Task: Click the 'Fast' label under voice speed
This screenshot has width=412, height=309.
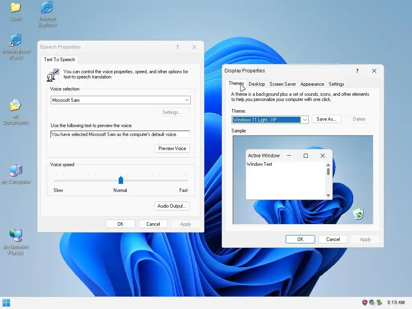Action: pyautogui.click(x=183, y=190)
